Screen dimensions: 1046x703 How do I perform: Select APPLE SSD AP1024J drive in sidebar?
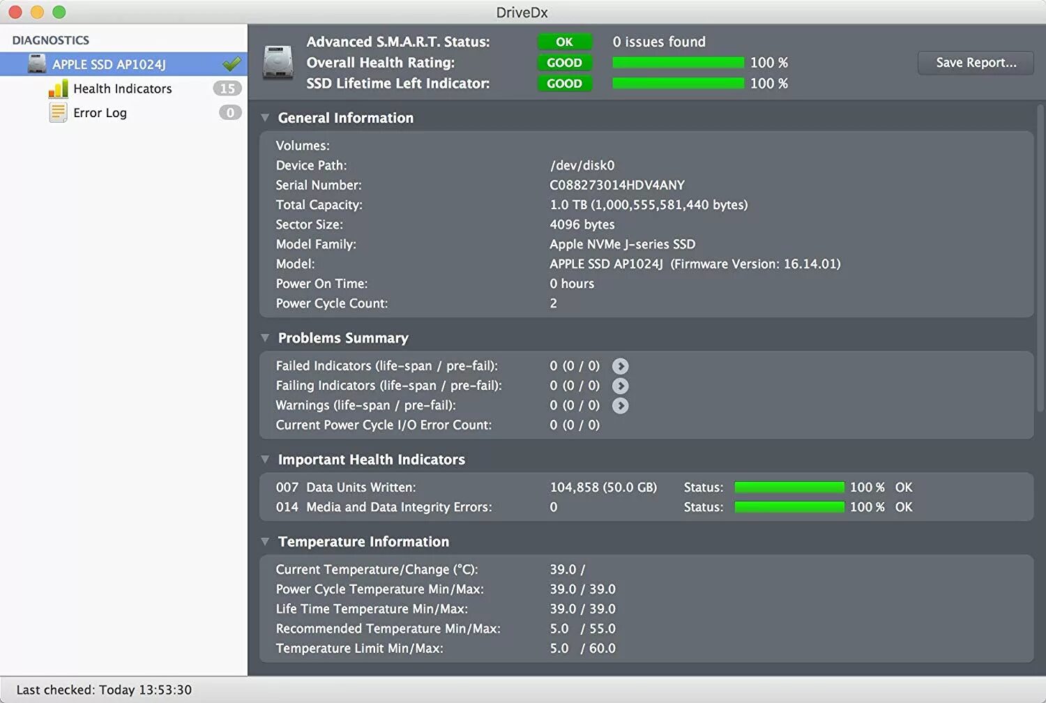(123, 64)
